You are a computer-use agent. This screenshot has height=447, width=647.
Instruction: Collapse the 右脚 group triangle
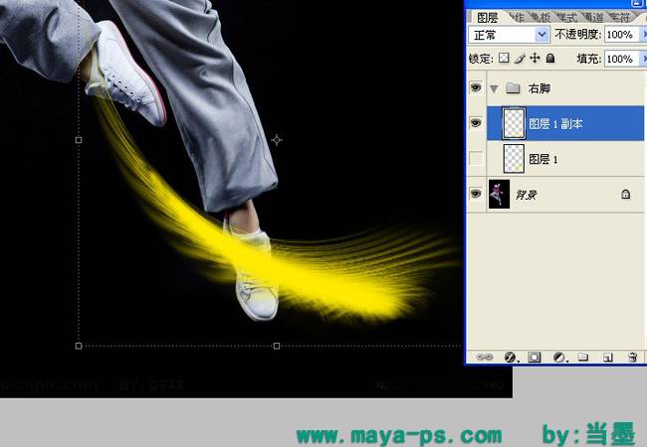[494, 88]
